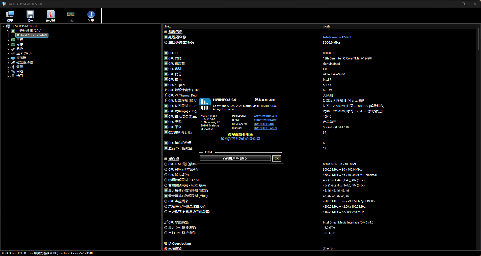Viewport: 481px width, 256px height.
Task: Follow the www.hwinfo.com link
Action: (265, 116)
